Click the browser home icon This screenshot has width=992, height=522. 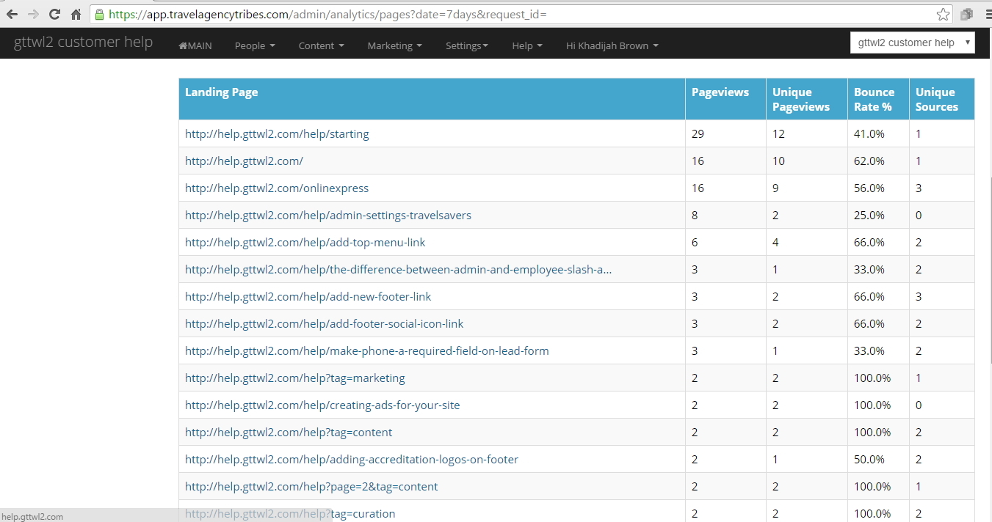click(x=76, y=14)
